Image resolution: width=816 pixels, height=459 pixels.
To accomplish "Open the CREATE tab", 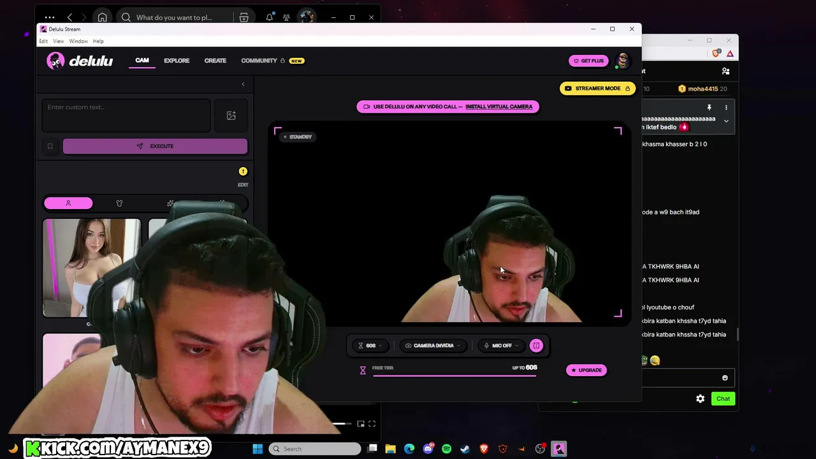I will [x=215, y=61].
